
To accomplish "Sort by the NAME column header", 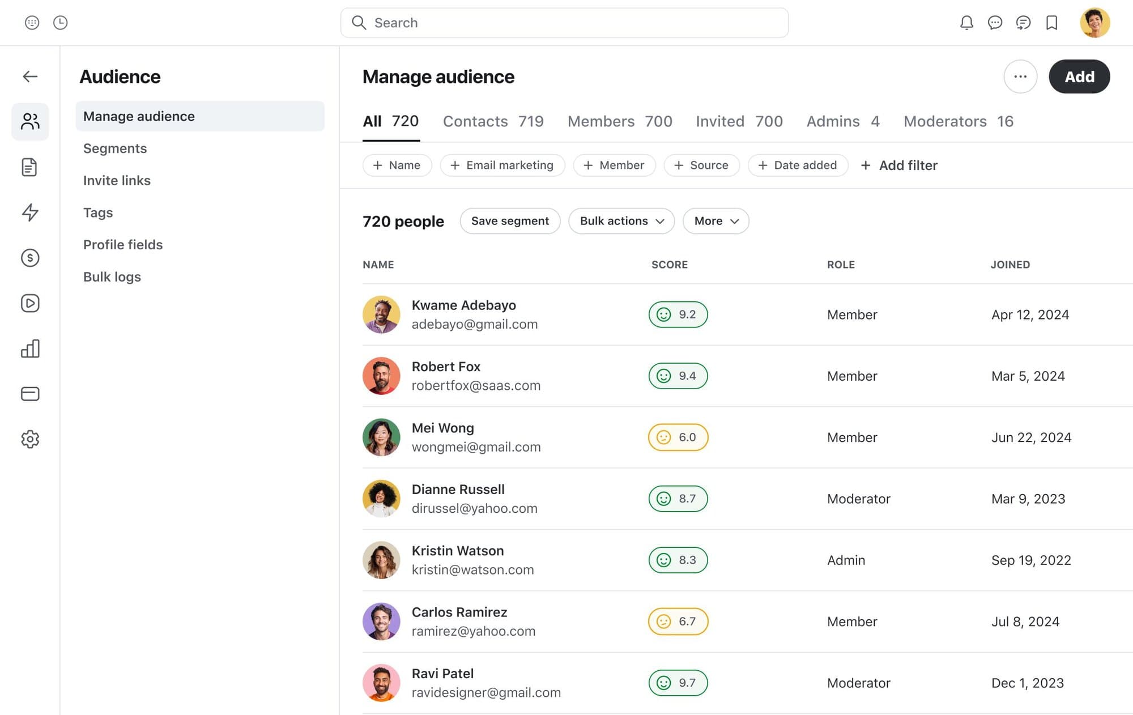I will point(378,265).
